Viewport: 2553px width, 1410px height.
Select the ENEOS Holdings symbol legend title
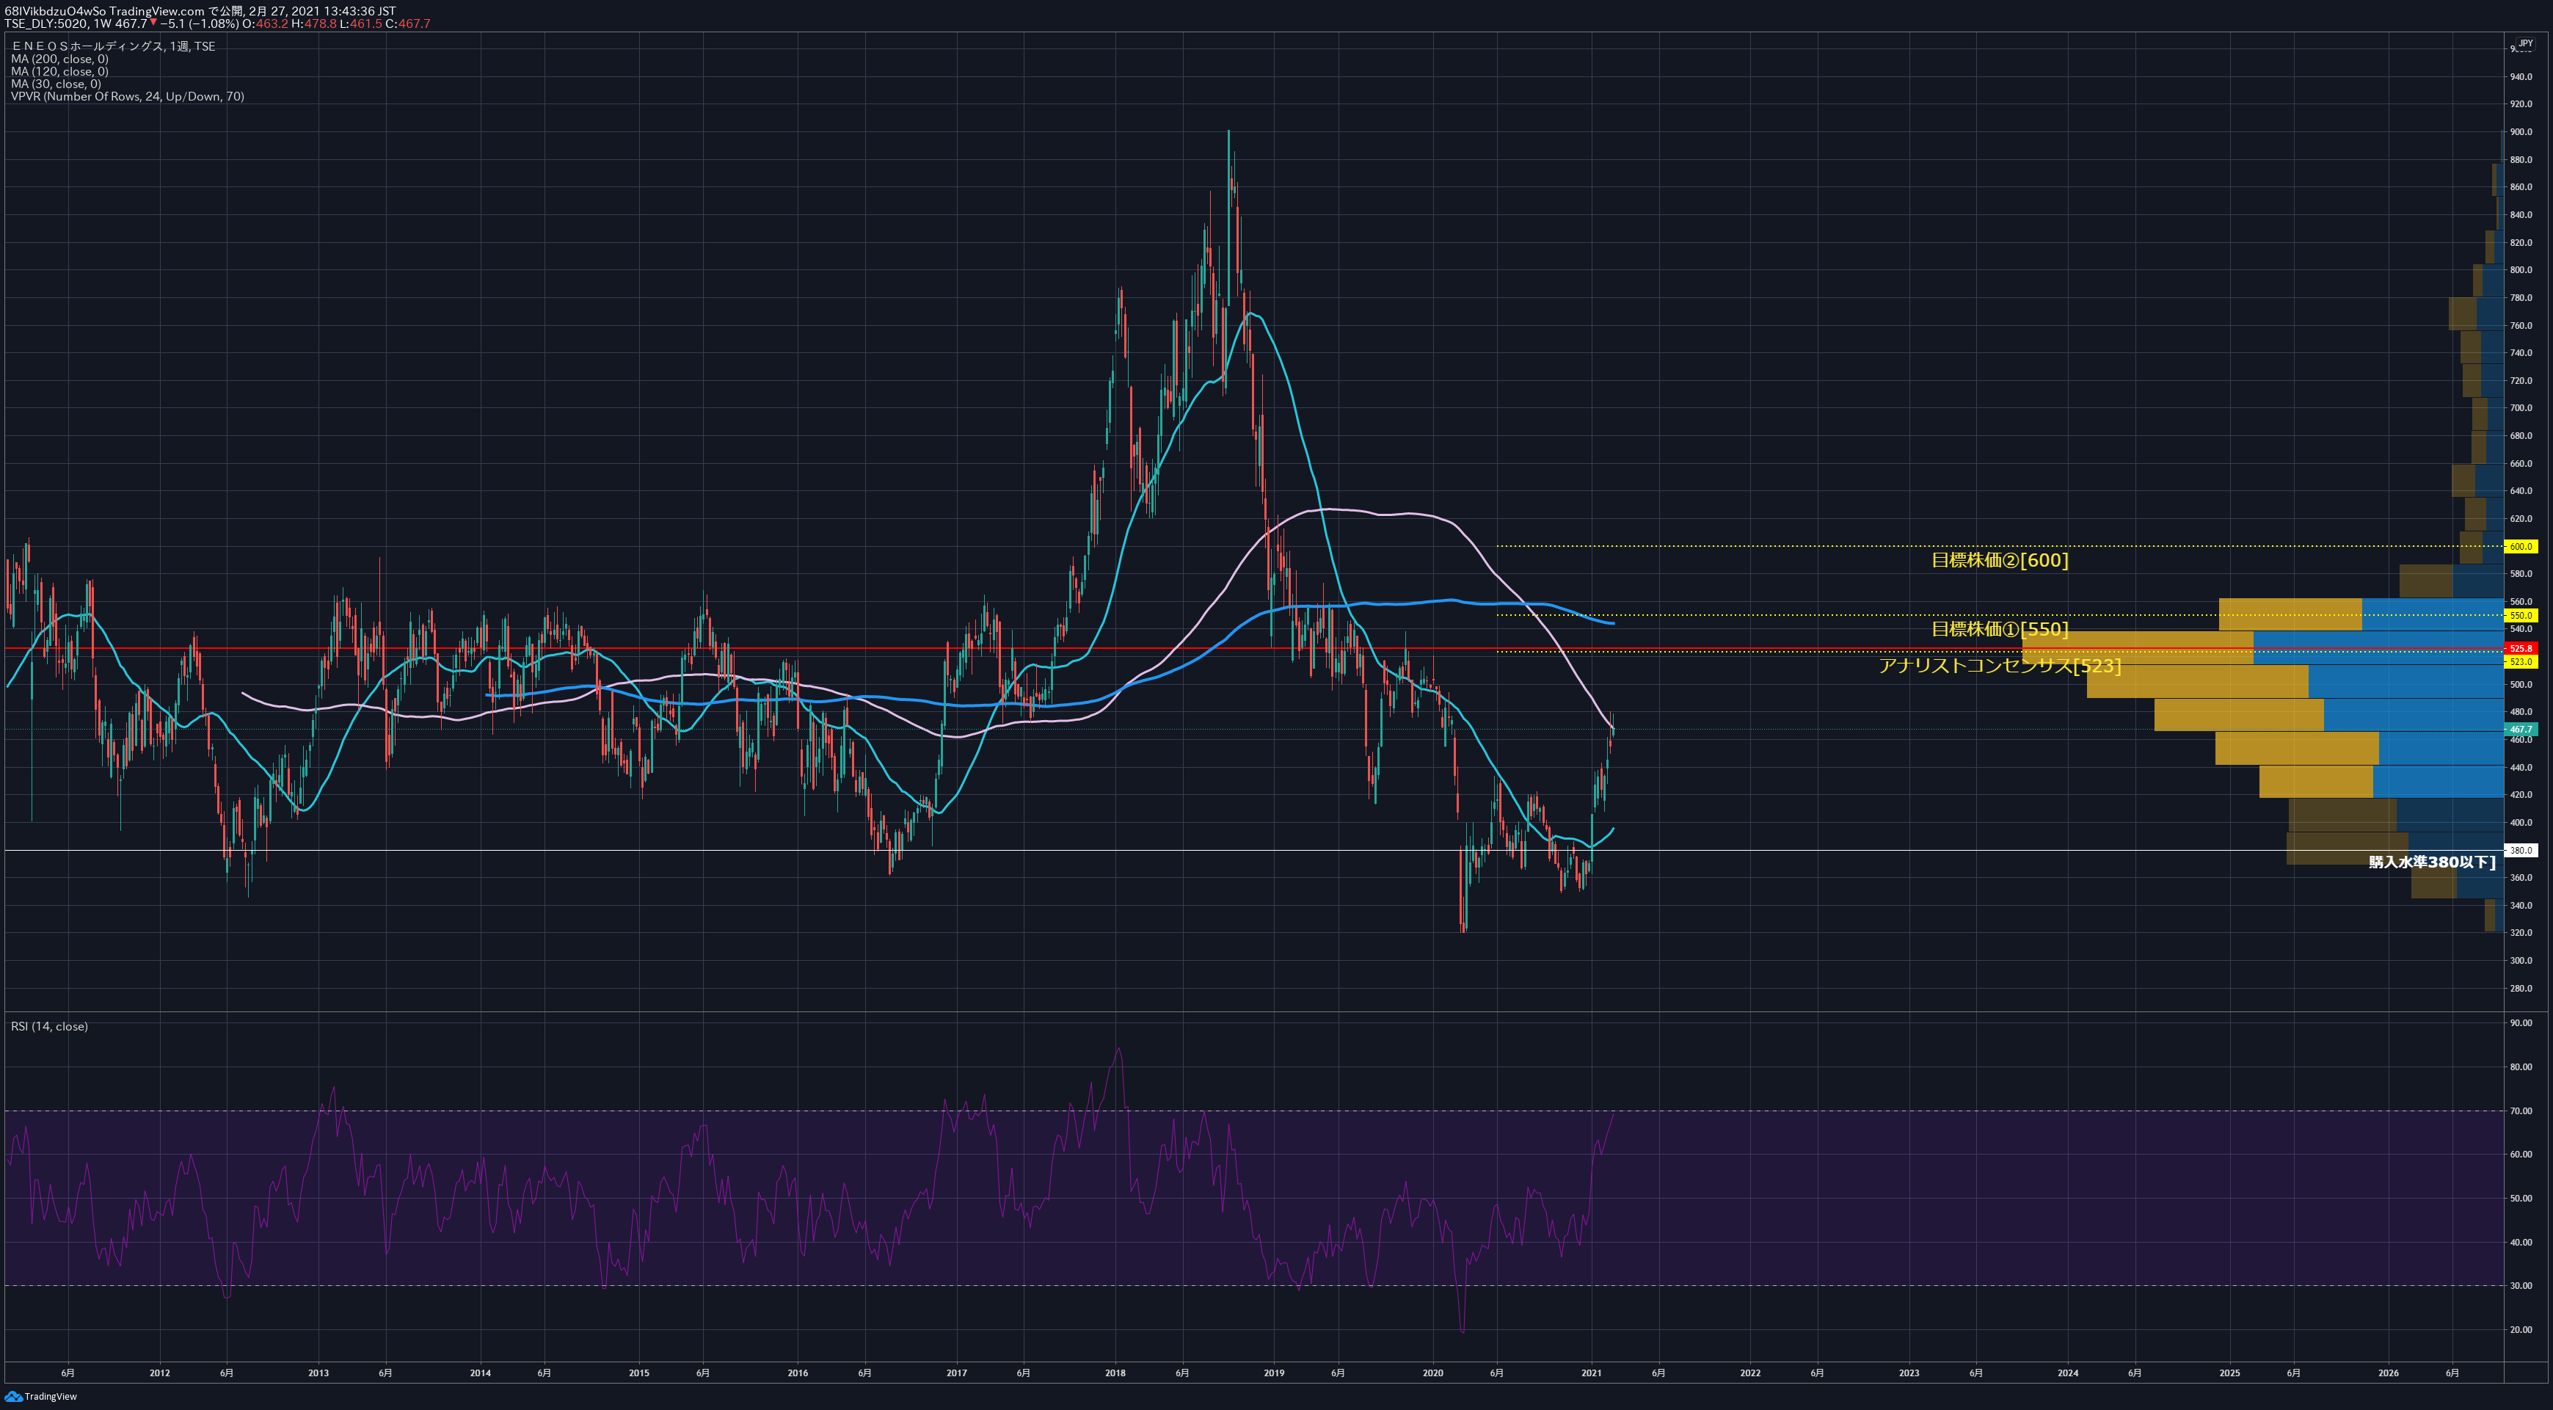tap(113, 46)
